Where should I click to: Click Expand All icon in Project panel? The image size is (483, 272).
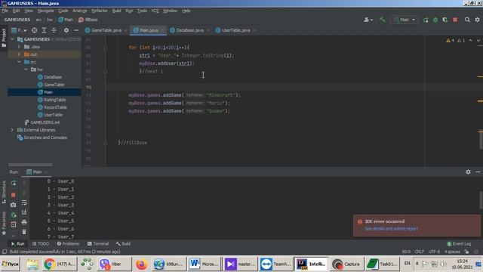tap(44, 30)
